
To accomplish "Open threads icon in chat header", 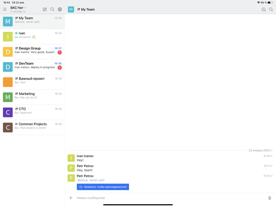I will coord(263,9).
